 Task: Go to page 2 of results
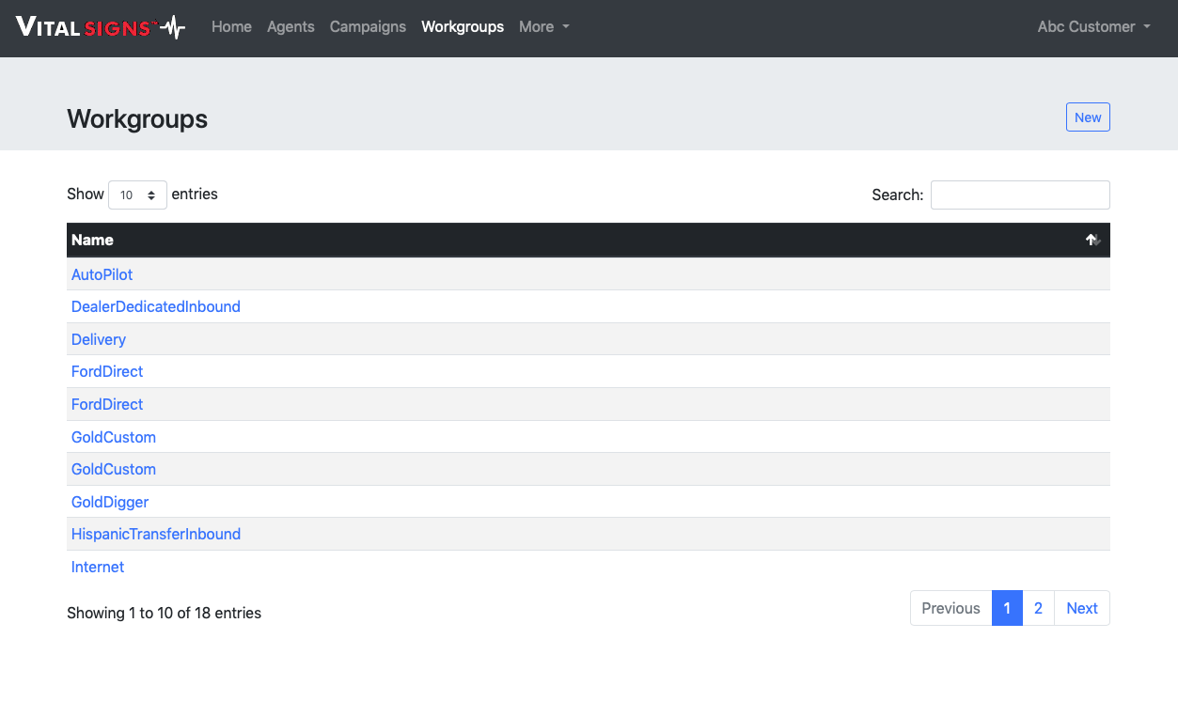(1038, 608)
